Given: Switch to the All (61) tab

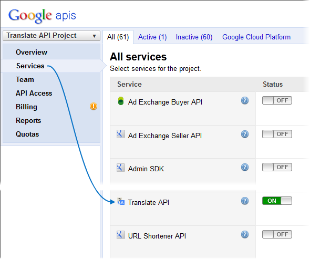Looking at the screenshot, I should (x=118, y=37).
